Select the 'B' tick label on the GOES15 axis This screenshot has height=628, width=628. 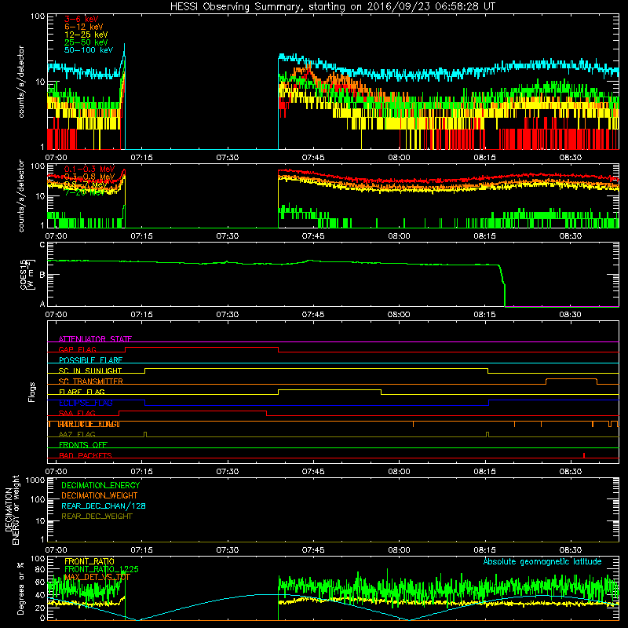(42, 275)
